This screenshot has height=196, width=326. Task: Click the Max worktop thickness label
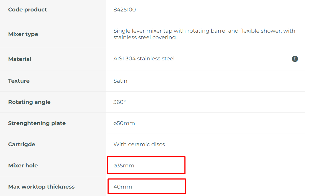[x=41, y=187]
